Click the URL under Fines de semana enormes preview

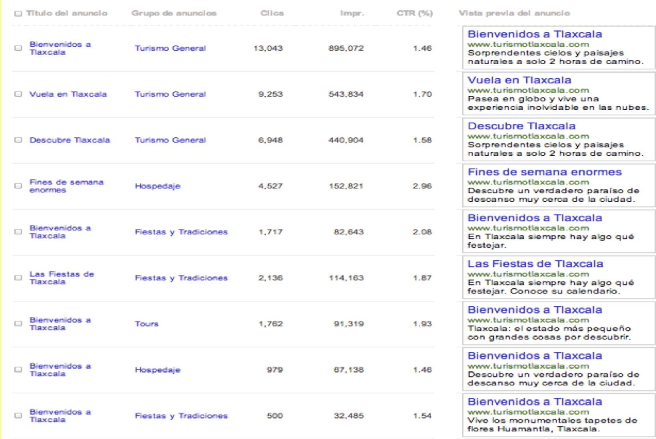click(x=528, y=182)
